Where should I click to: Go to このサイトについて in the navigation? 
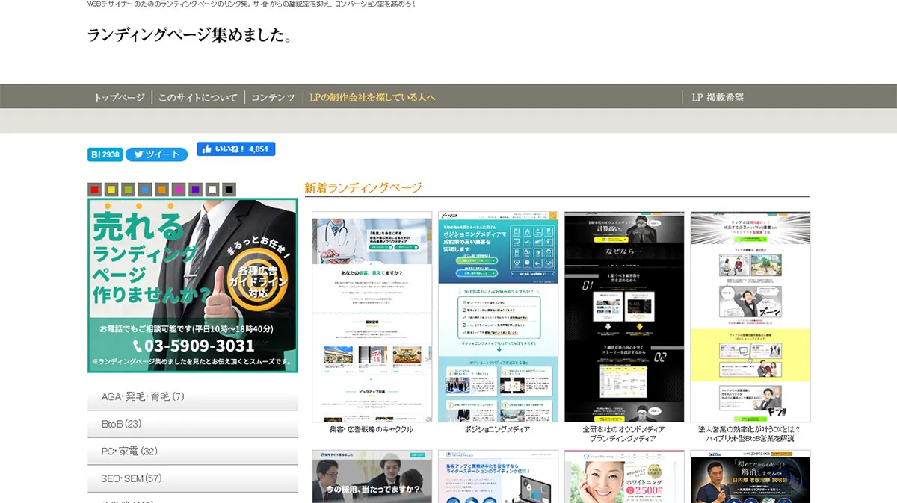[197, 98]
